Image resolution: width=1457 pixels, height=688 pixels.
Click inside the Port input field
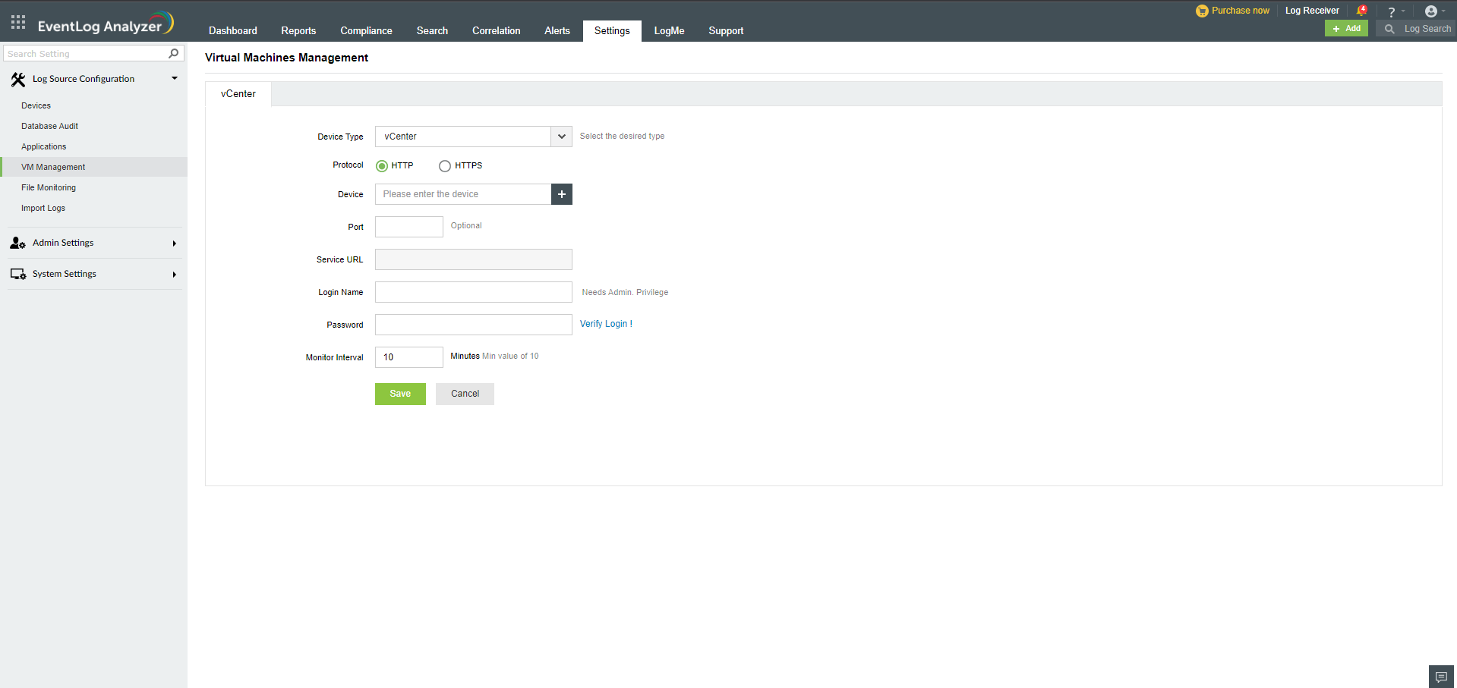coord(408,226)
